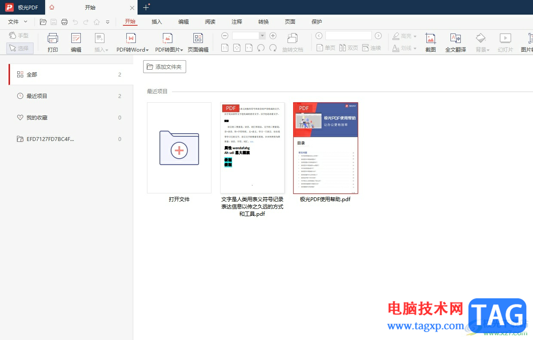Open the Page Edit (页面编辑) tool
This screenshot has width=533, height=340.
[198, 43]
